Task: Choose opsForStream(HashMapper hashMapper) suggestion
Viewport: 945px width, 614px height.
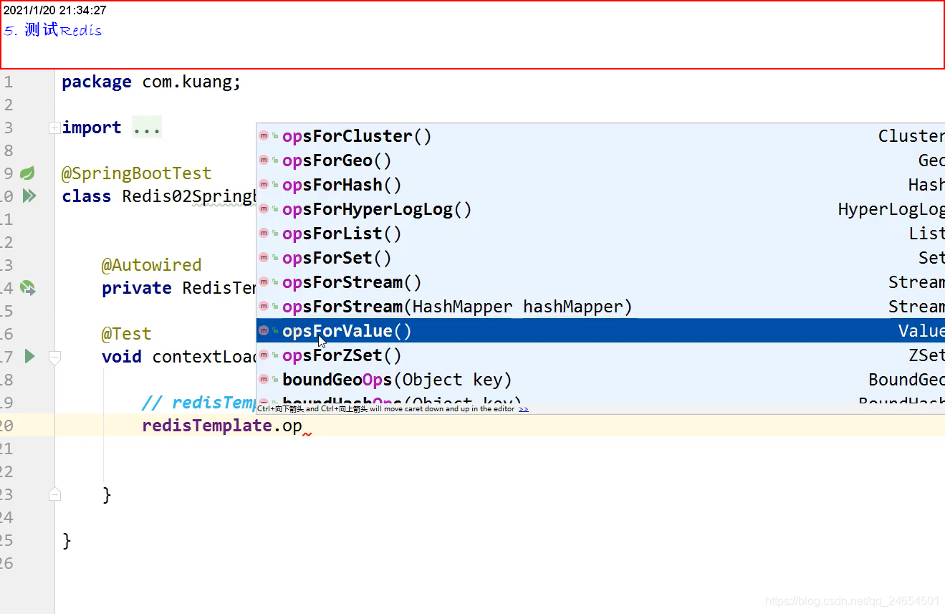Action: 600,307
